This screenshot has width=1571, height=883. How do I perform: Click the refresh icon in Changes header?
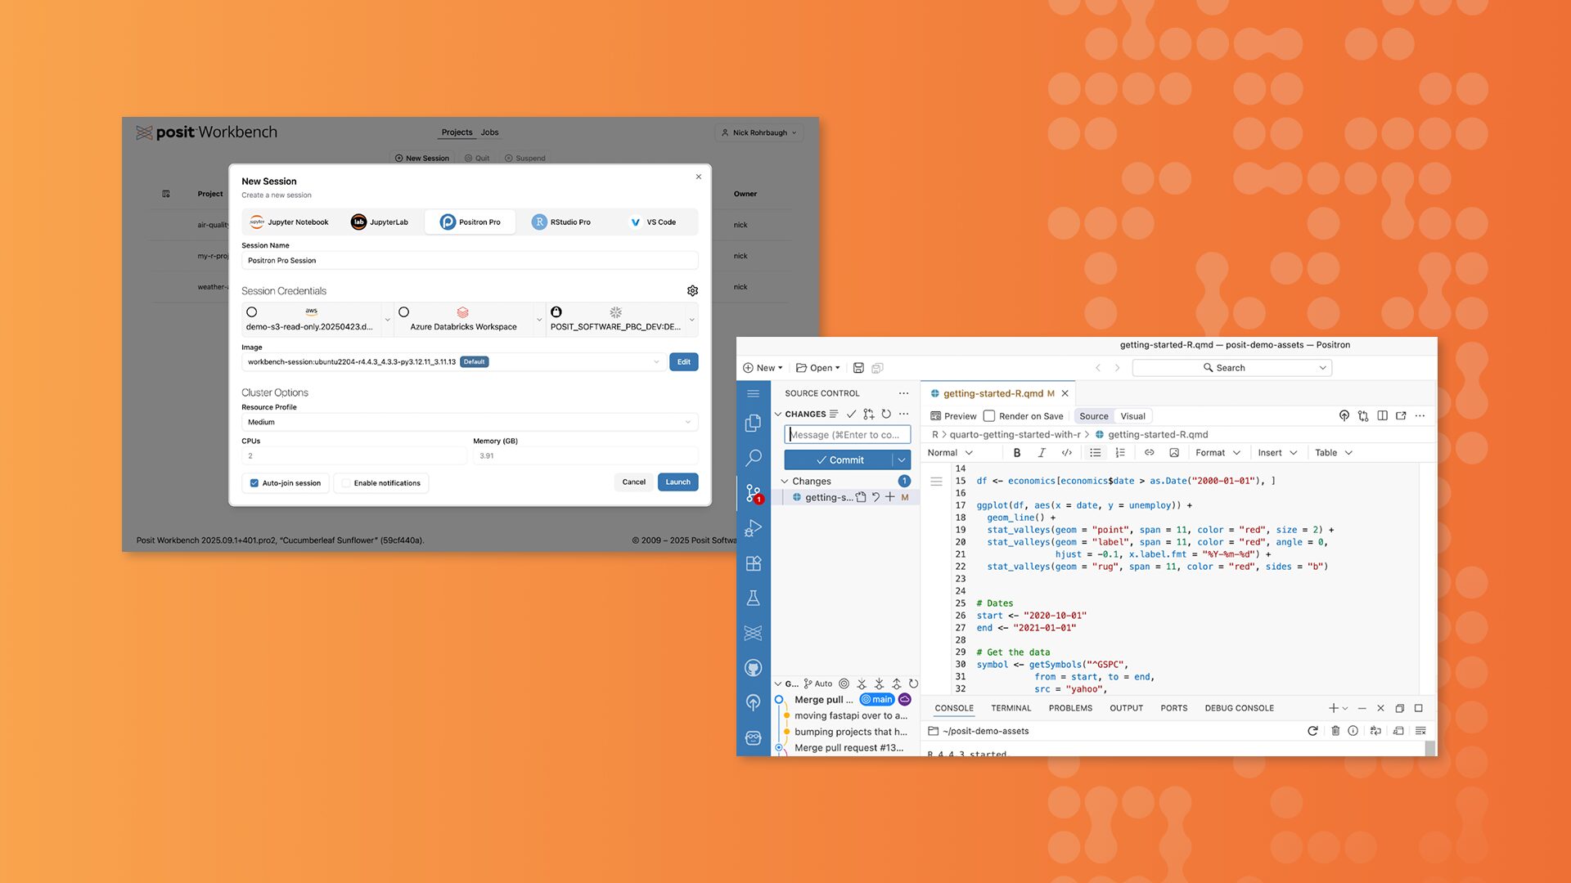click(886, 414)
